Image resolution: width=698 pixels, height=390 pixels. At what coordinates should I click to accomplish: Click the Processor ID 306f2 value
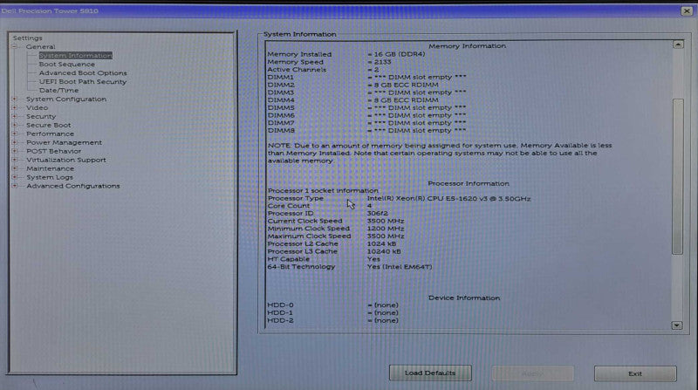(378, 213)
